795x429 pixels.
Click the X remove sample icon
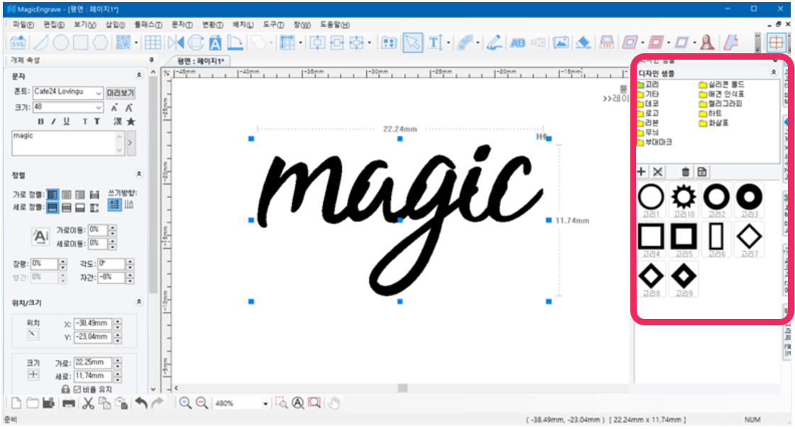657,172
